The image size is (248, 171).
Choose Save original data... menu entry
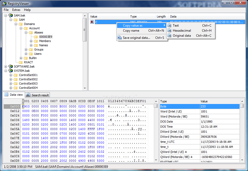(142, 38)
